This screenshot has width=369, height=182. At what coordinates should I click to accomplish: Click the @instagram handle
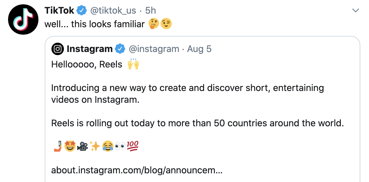click(154, 49)
